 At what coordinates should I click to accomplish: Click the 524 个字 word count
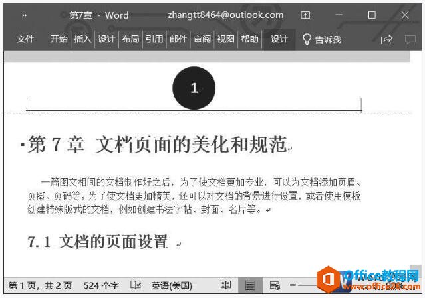click(x=101, y=285)
